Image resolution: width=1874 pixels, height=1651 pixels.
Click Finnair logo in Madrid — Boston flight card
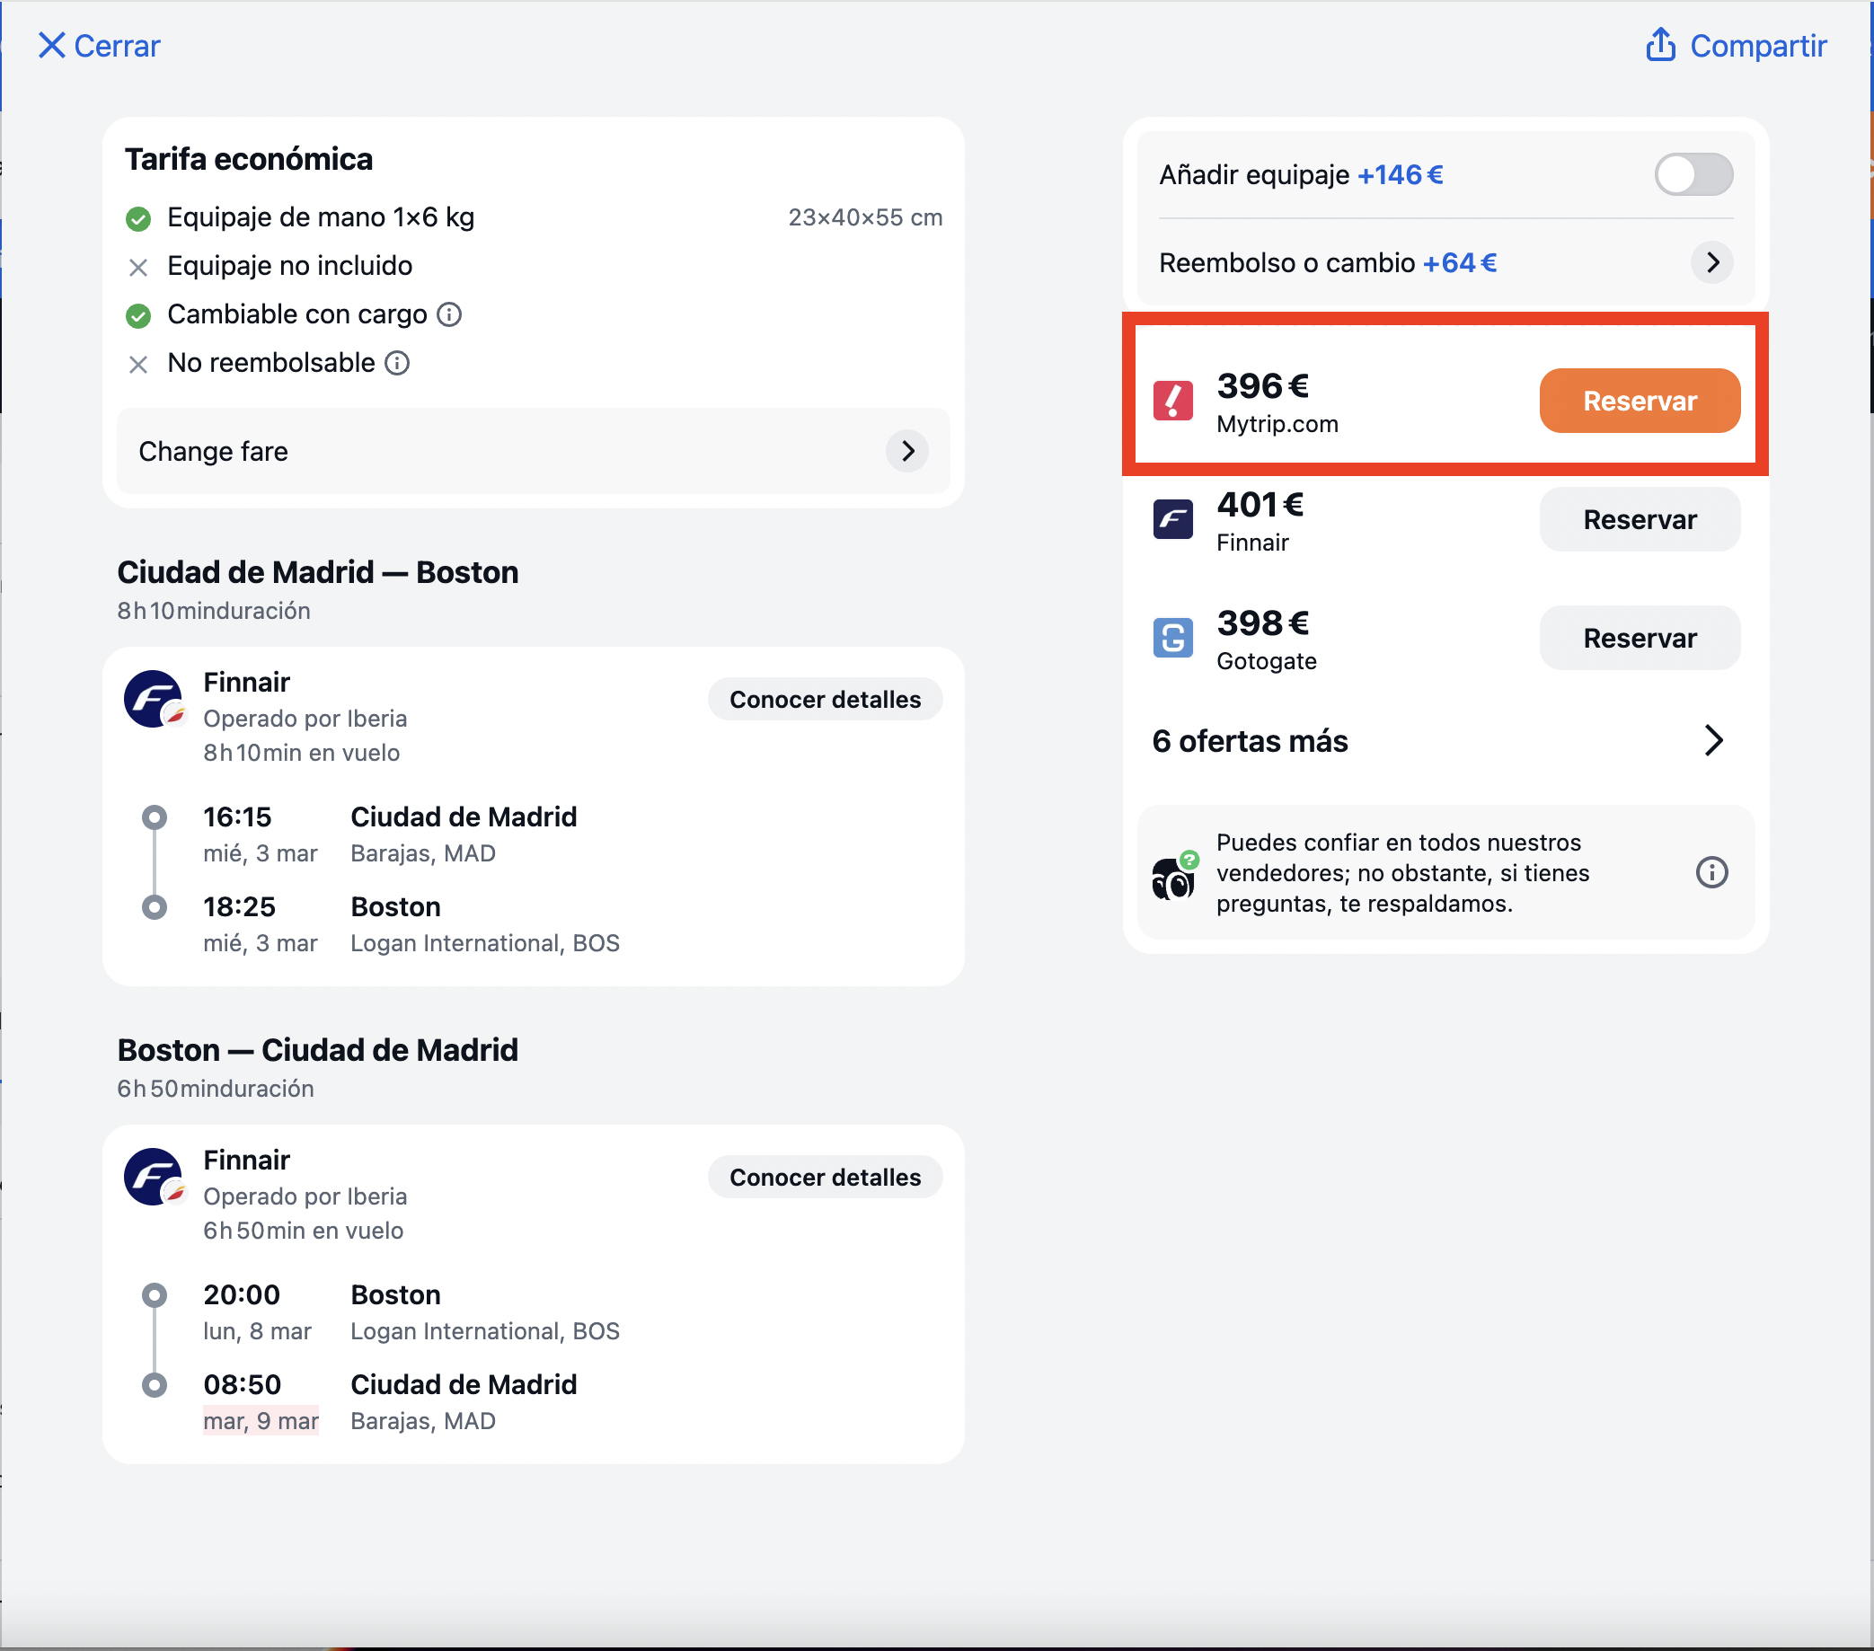154,700
